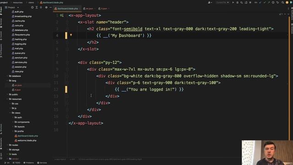Open Problems tool window
This screenshot has width=293, height=165.
[x=28, y=163]
